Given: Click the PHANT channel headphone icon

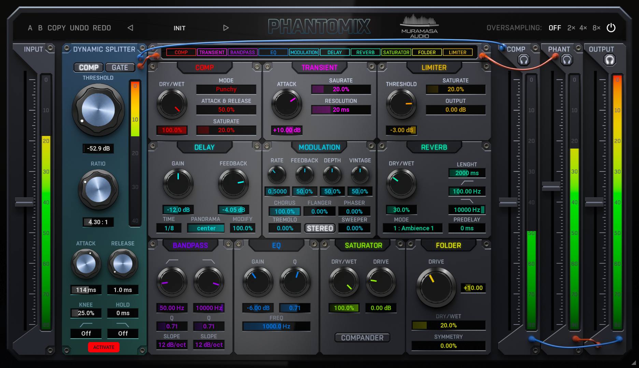Looking at the screenshot, I should coord(567,60).
